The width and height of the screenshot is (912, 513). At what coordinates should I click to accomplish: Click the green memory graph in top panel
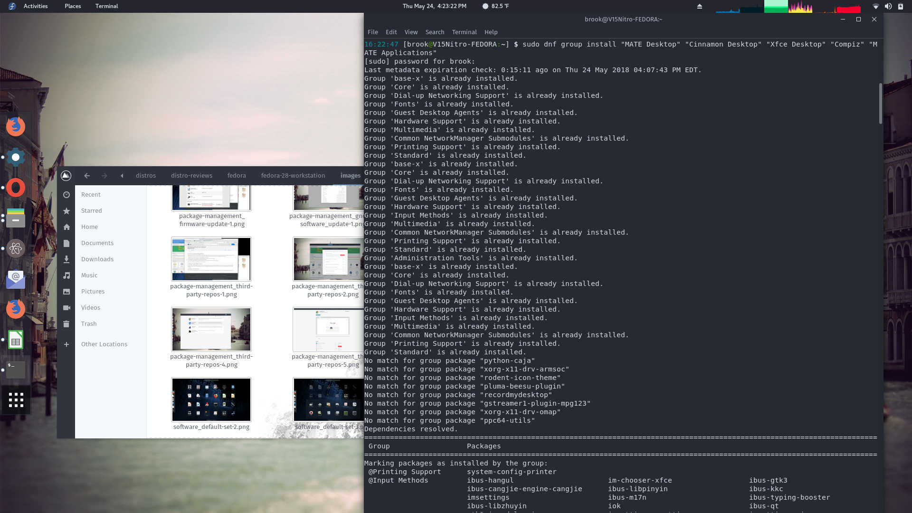(776, 6)
